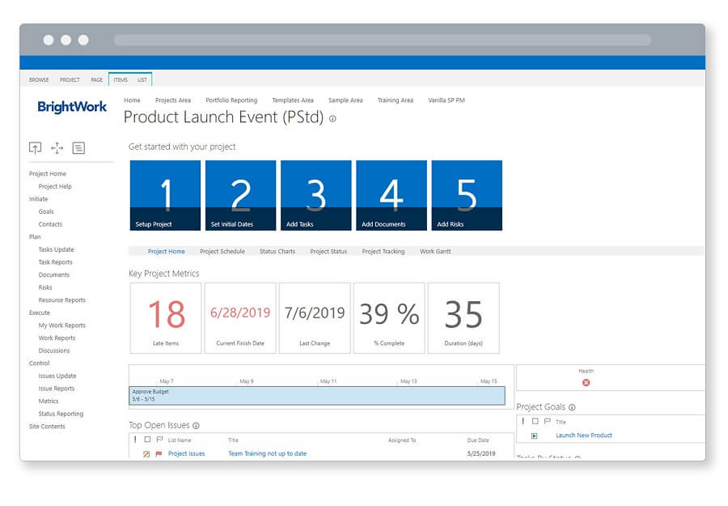The width and height of the screenshot is (728, 506).
Task: Open Portfolio Reporting in top navigation
Action: [231, 100]
